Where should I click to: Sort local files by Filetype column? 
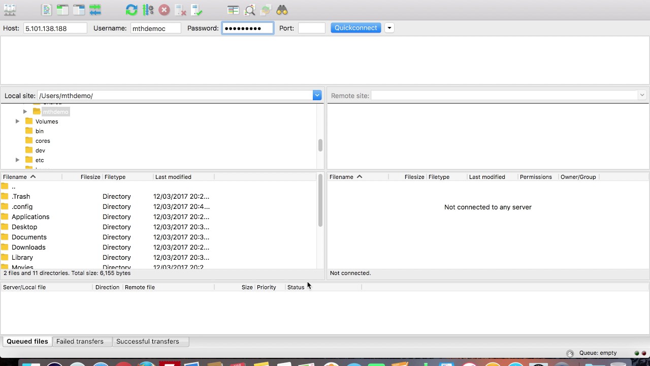pyautogui.click(x=127, y=177)
